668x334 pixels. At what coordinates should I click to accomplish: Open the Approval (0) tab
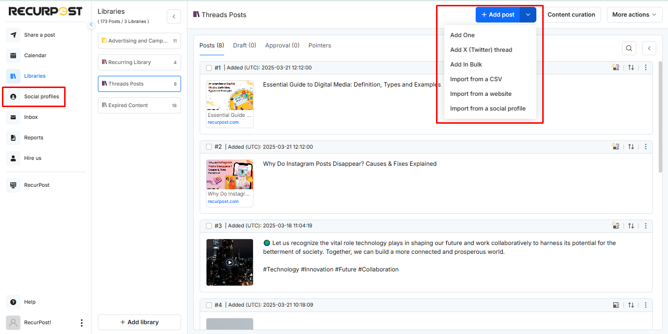pos(282,45)
